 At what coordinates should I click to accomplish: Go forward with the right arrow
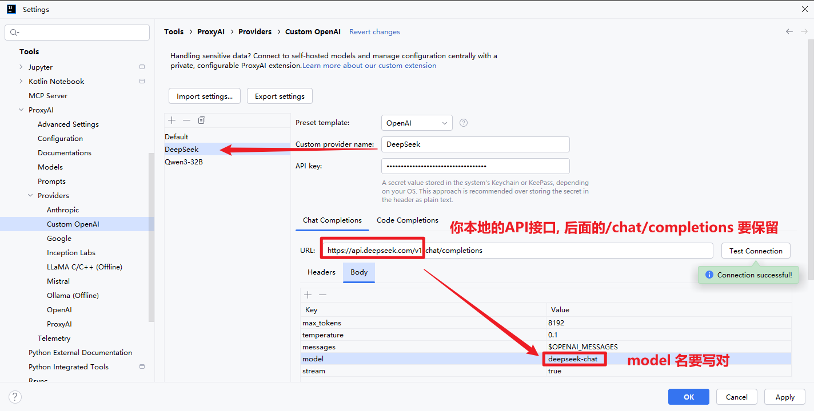tap(804, 31)
